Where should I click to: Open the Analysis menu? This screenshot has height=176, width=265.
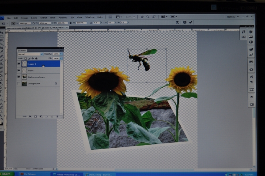pyautogui.click(x=63, y=18)
